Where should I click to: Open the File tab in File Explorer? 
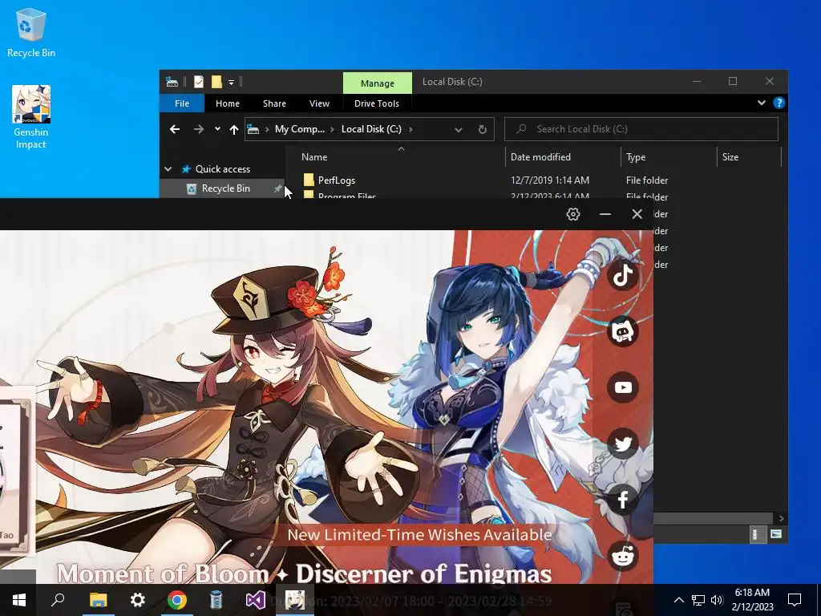click(182, 103)
